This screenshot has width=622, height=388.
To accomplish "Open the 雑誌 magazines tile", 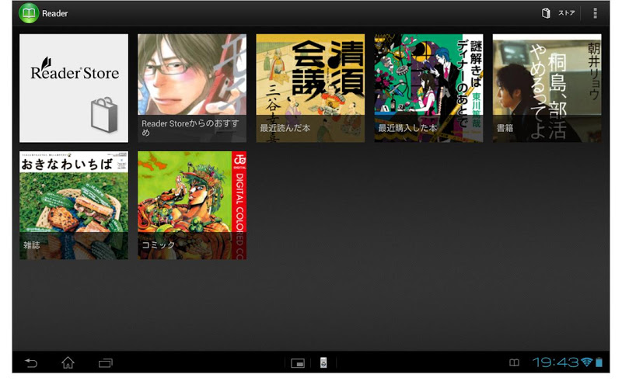I will click(74, 205).
